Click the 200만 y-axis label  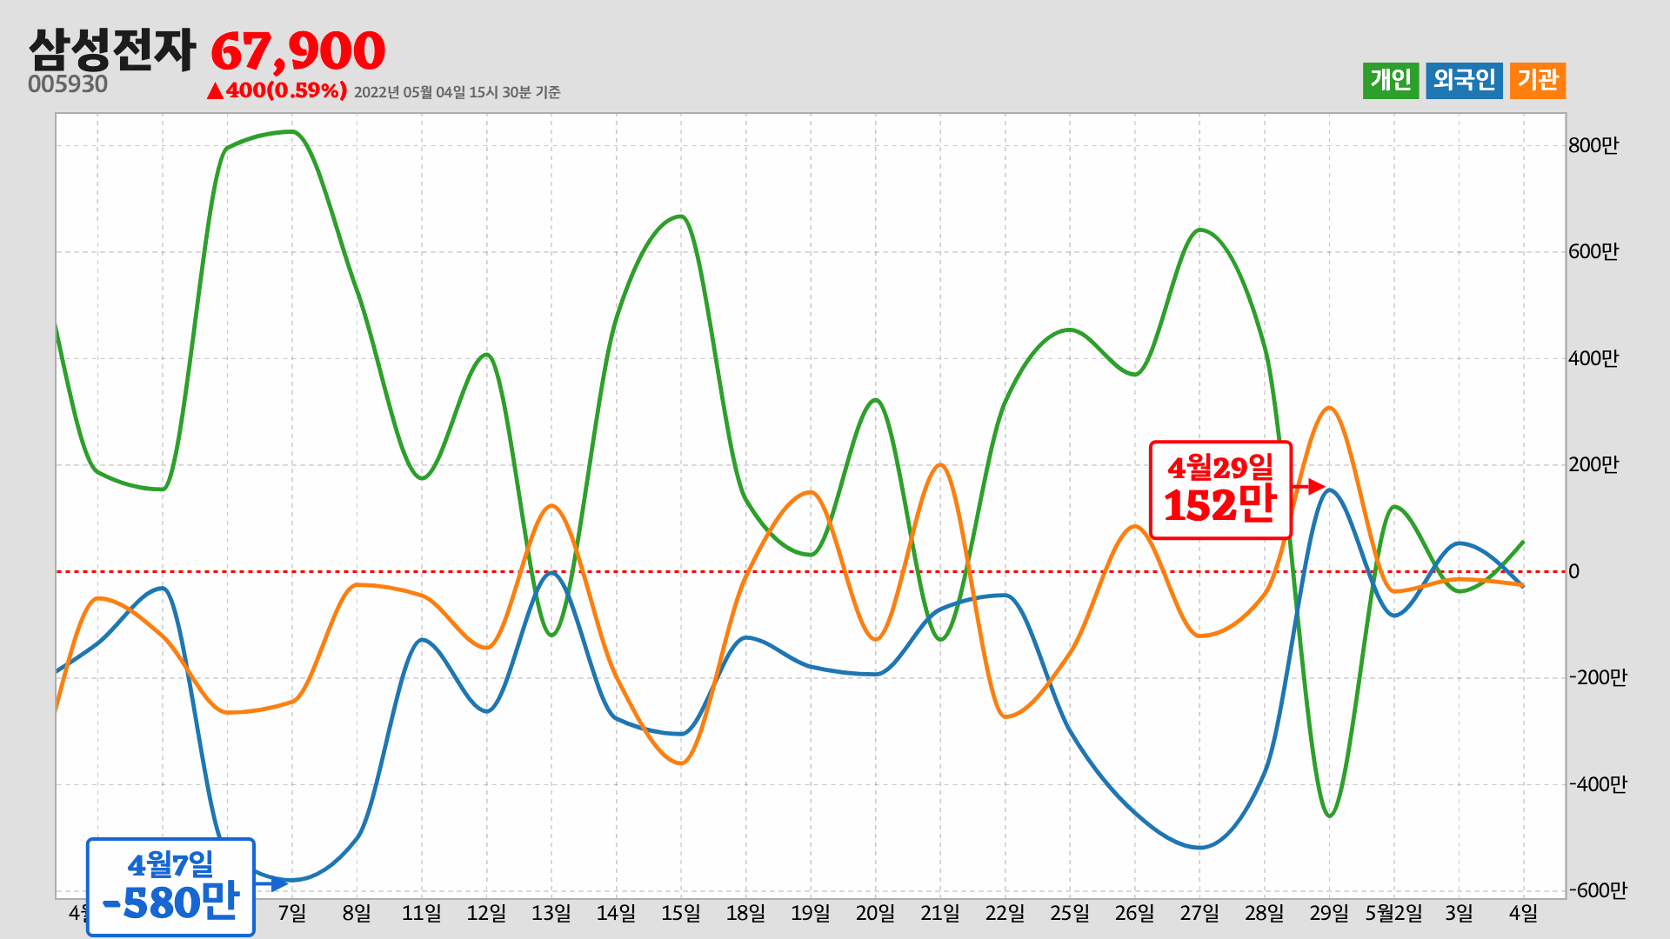(x=1593, y=464)
